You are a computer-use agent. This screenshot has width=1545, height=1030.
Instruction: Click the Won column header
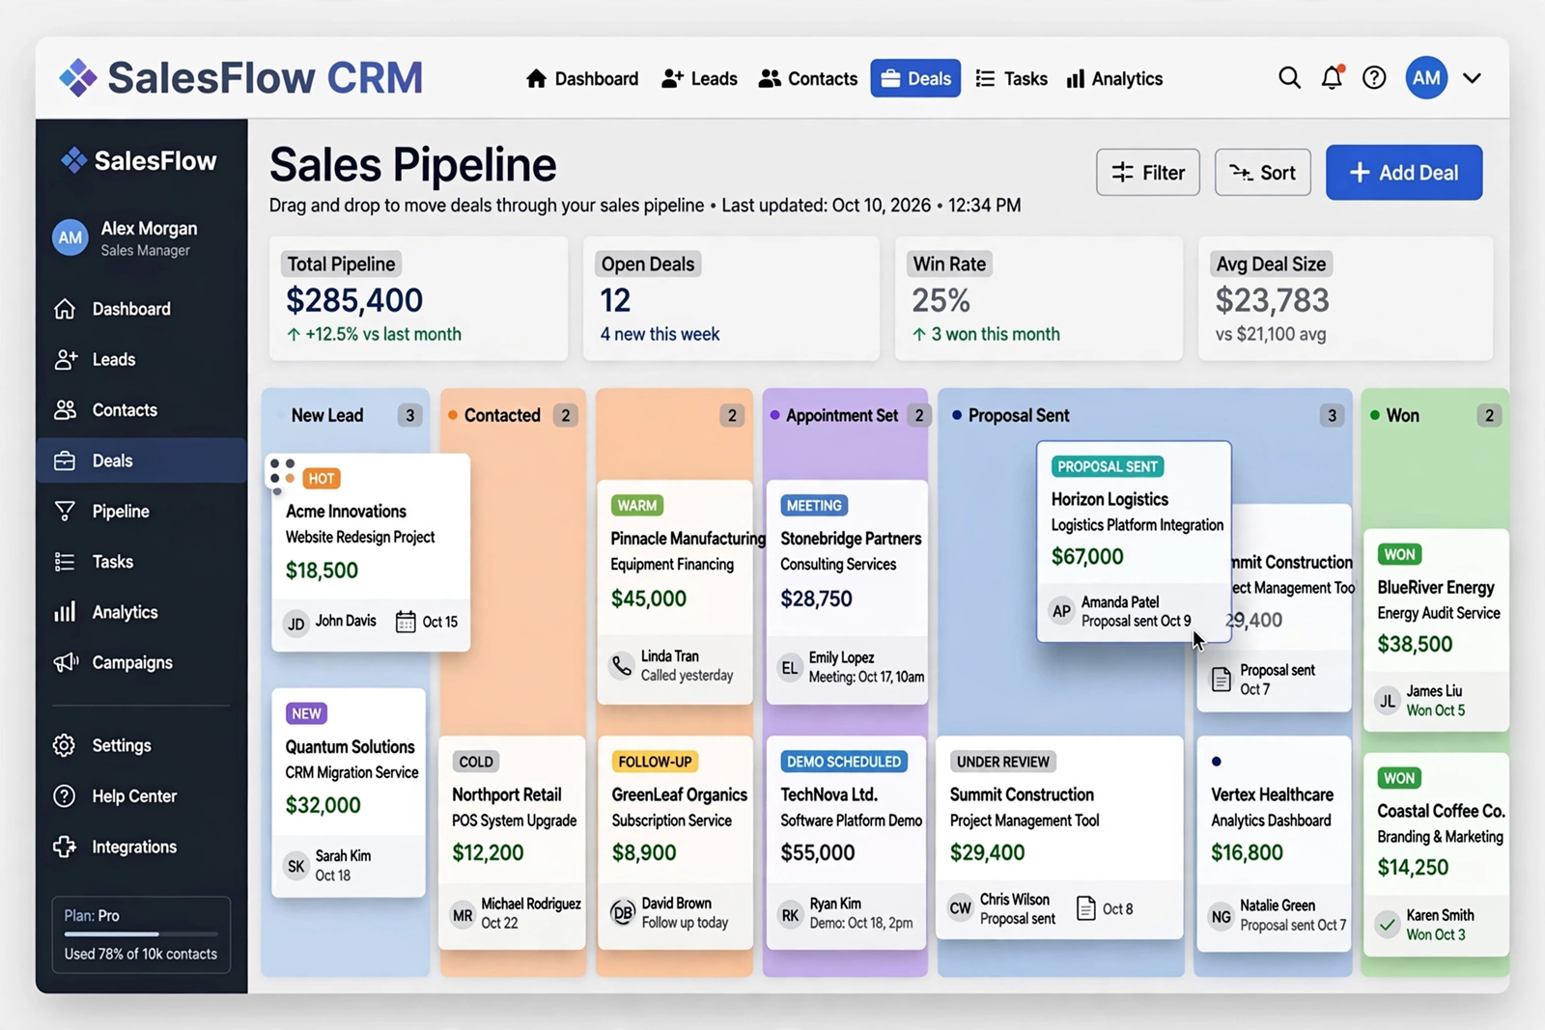point(1434,415)
